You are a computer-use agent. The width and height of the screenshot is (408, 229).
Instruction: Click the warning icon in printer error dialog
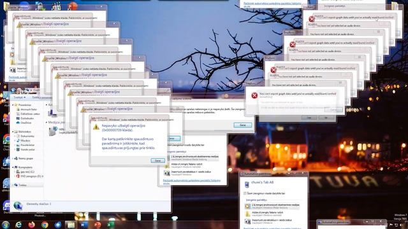[x=96, y=127]
